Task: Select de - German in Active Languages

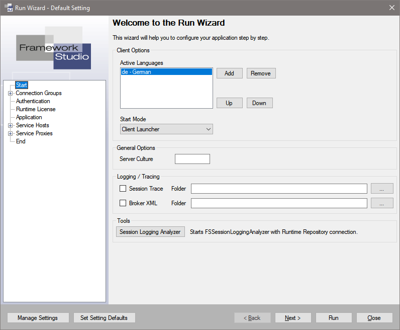Action: click(x=166, y=72)
